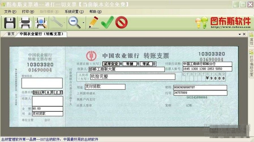Click the 贰零壹壹 year field
Viewport: 254px width, 142px height.
coord(111,64)
